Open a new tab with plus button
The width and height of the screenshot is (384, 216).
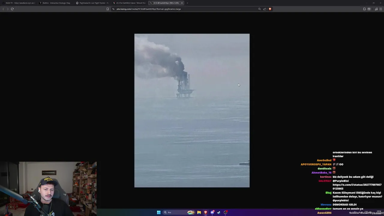[x=187, y=3]
